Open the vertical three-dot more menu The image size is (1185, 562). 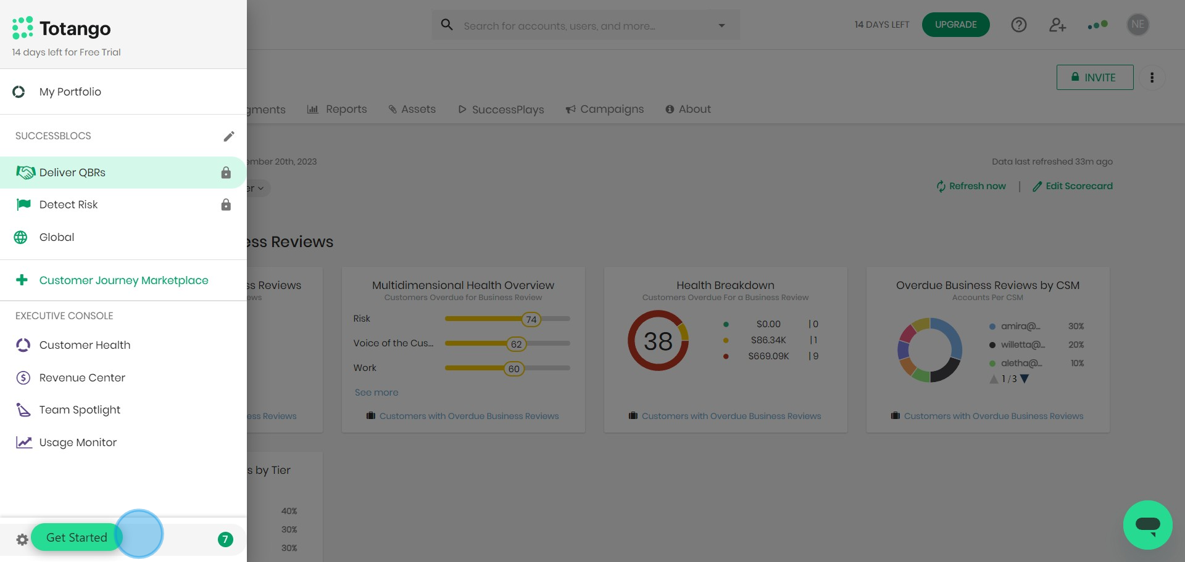tap(1152, 78)
